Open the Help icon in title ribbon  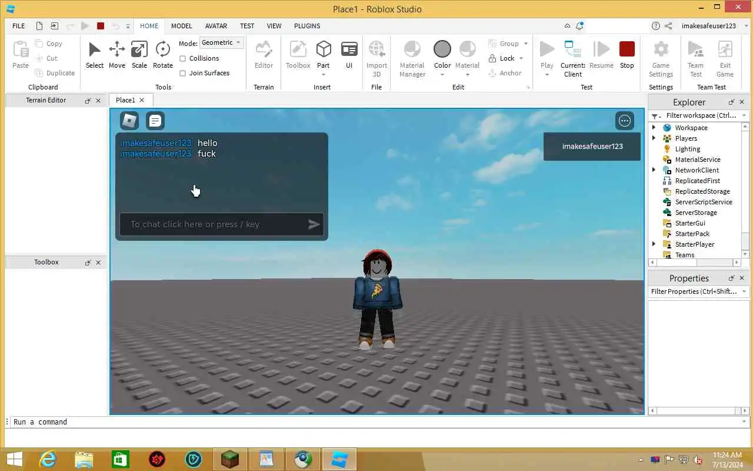[x=656, y=26]
